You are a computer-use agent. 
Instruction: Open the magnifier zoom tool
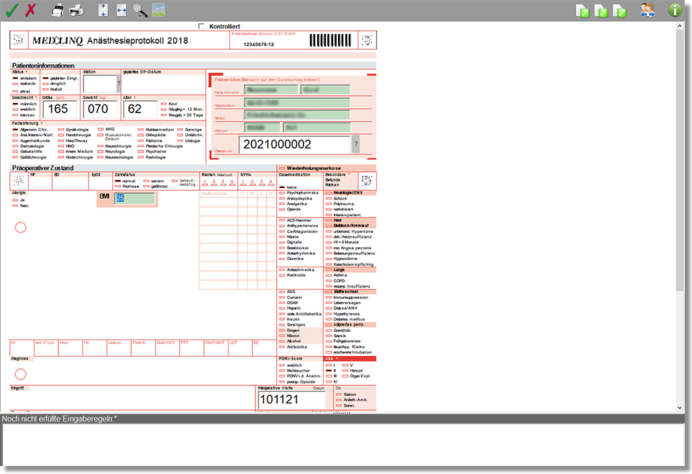140,10
